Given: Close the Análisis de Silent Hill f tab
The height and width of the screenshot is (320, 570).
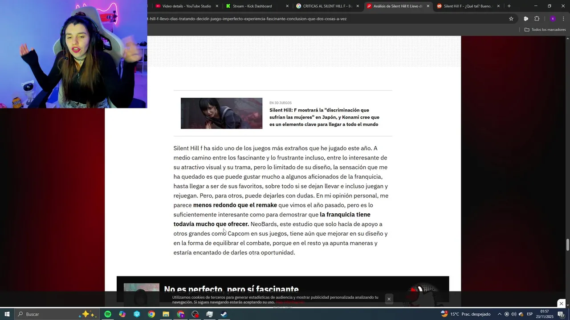Looking at the screenshot, I should [x=428, y=6].
